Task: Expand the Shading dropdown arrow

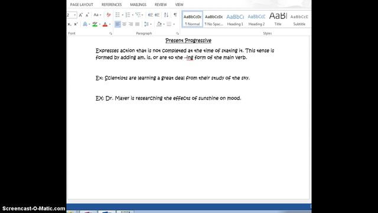Action: pos(164,24)
